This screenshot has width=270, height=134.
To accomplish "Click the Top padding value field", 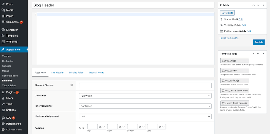I will coord(92,127).
